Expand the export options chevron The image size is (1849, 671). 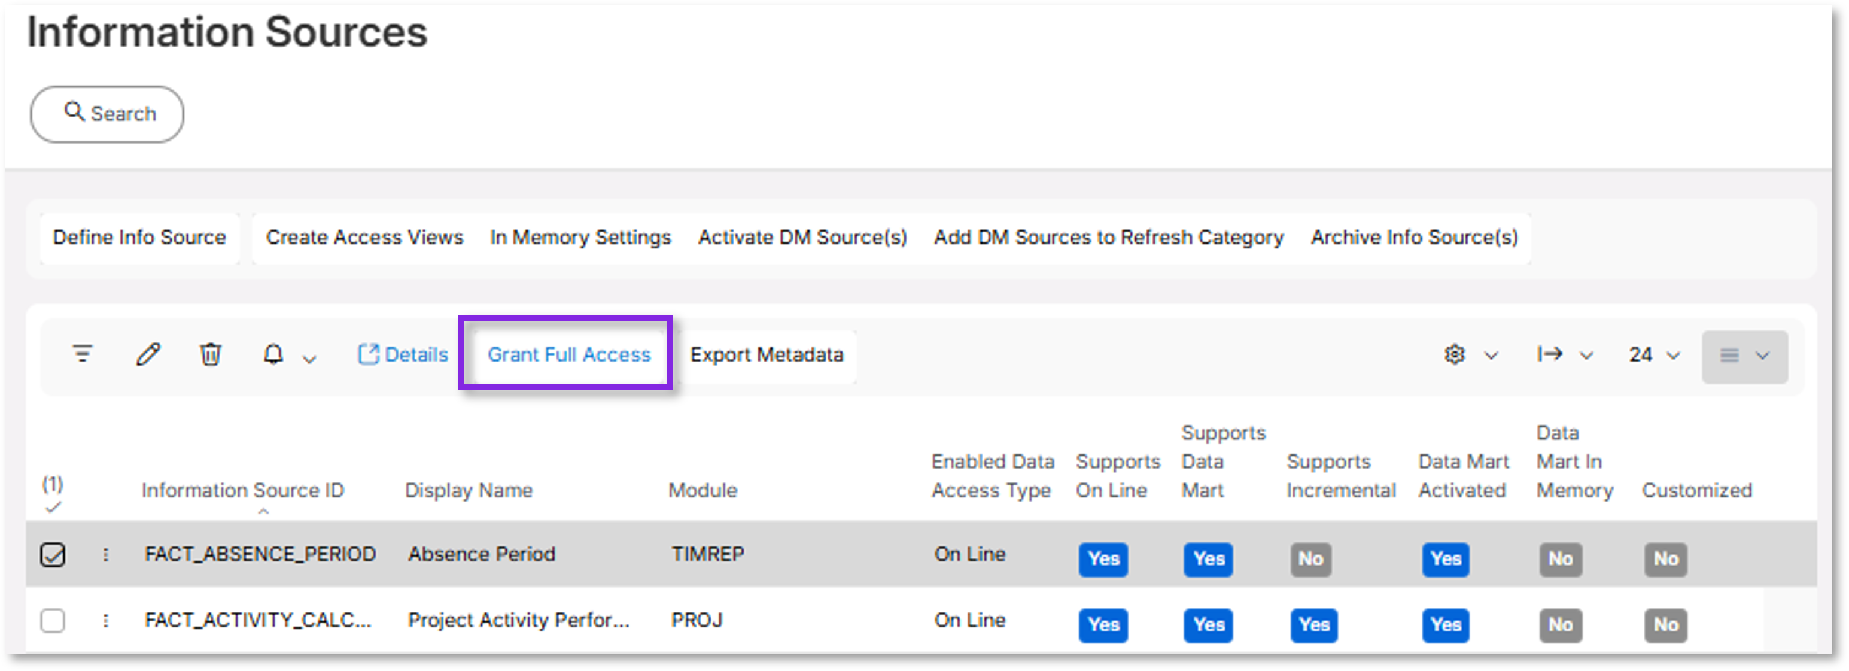pos(1586,355)
